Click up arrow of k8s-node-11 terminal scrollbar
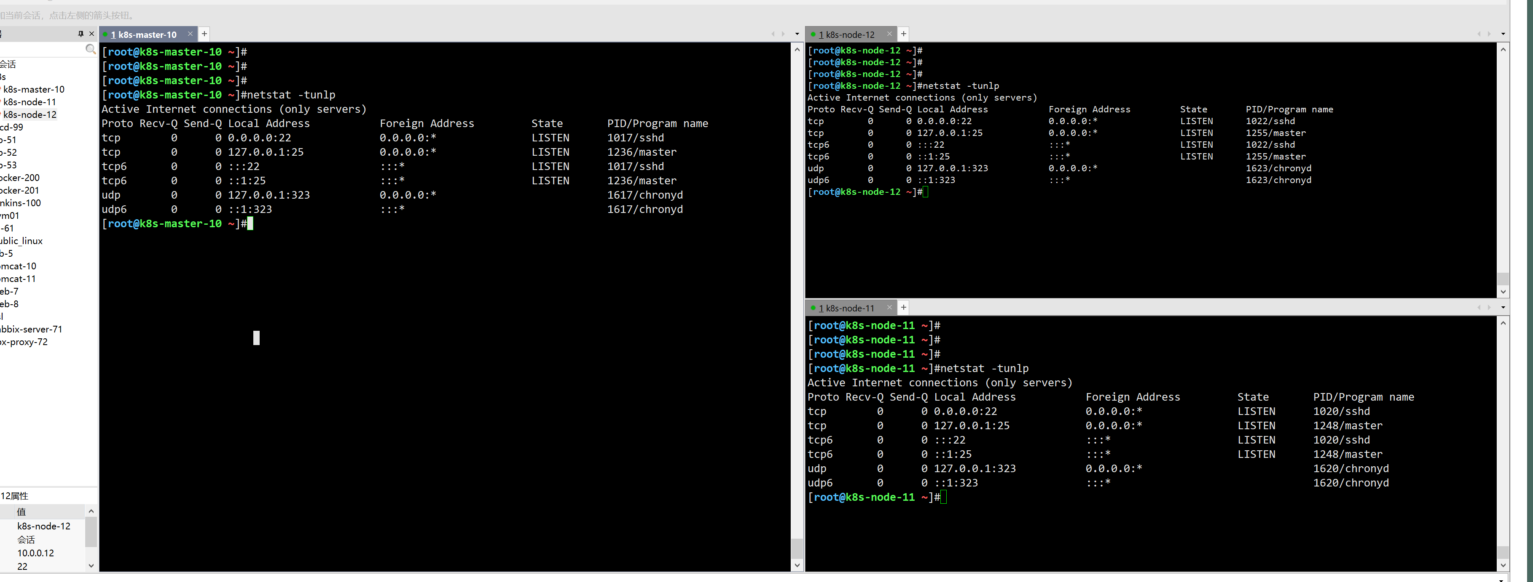Viewport: 1533px width, 582px height. [x=1503, y=323]
